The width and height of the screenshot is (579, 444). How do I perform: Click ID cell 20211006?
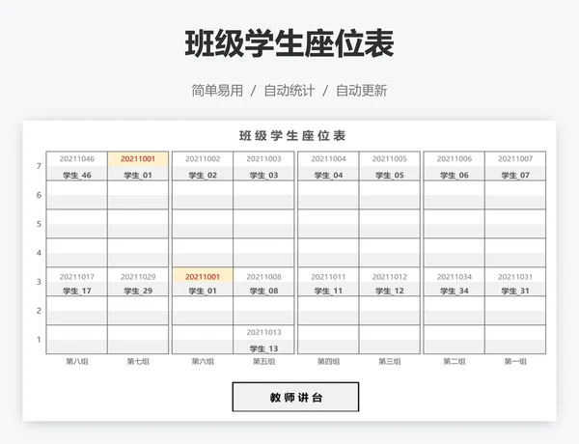coord(455,159)
